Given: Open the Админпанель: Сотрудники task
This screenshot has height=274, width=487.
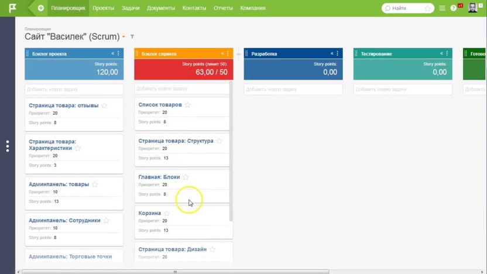Looking at the screenshot, I should [64, 220].
